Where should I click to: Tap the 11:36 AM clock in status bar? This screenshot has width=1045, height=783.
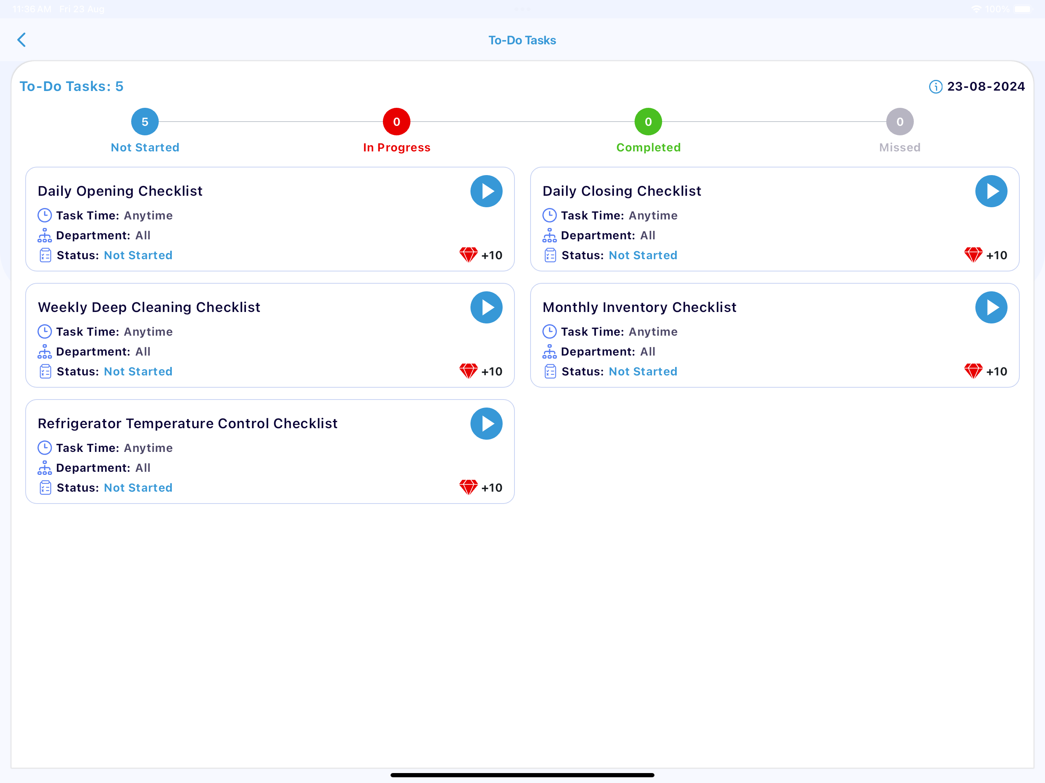pyautogui.click(x=32, y=9)
